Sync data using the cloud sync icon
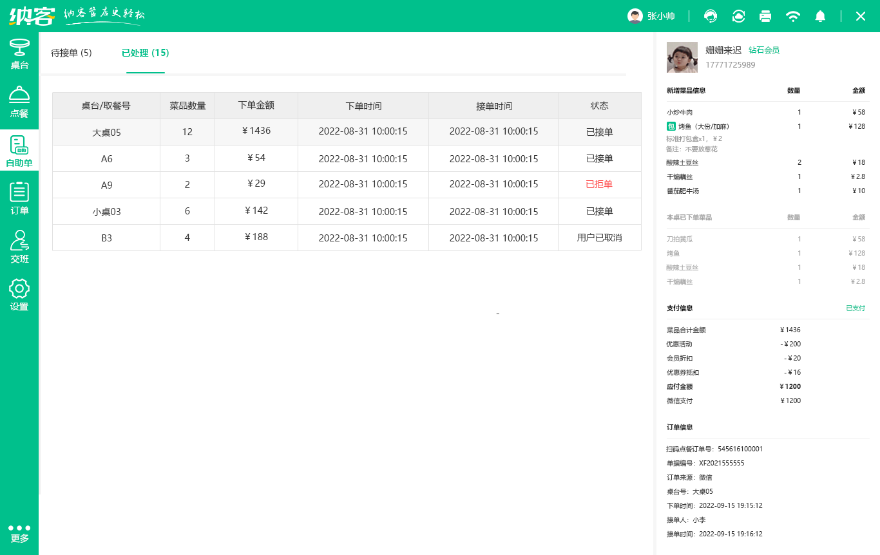 pos(737,15)
